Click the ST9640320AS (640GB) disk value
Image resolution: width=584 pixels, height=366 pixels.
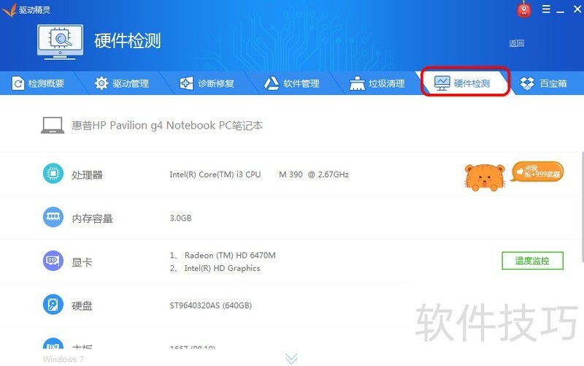211,305
